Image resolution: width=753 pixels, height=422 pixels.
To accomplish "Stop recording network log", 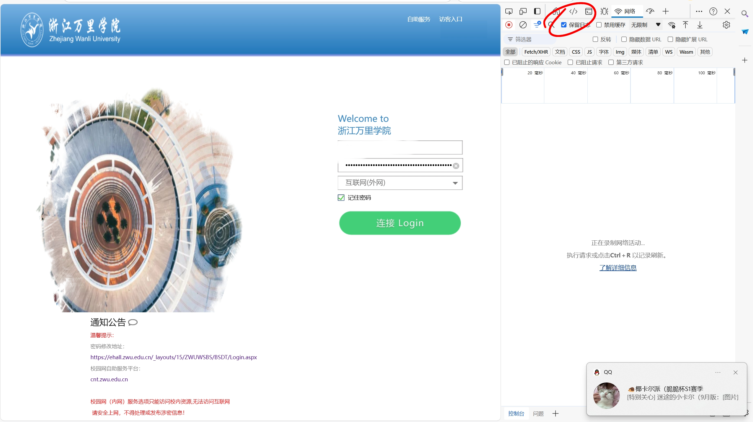I will [509, 25].
